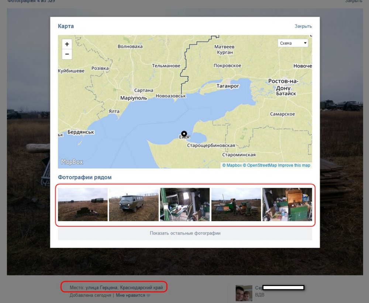Open third nearby photo of interior workshop

click(184, 205)
